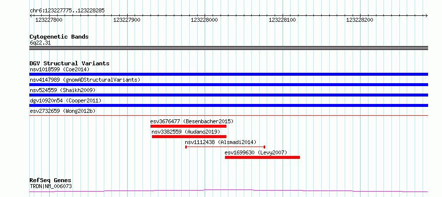
Task: Open variant nsv3382559 (Audano2019) label
Action: (x=186, y=132)
